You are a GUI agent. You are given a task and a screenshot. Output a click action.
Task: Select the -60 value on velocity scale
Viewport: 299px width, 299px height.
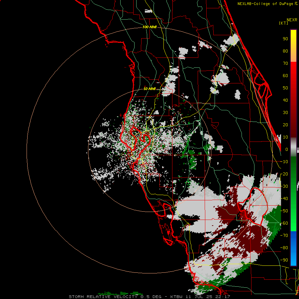(284, 223)
